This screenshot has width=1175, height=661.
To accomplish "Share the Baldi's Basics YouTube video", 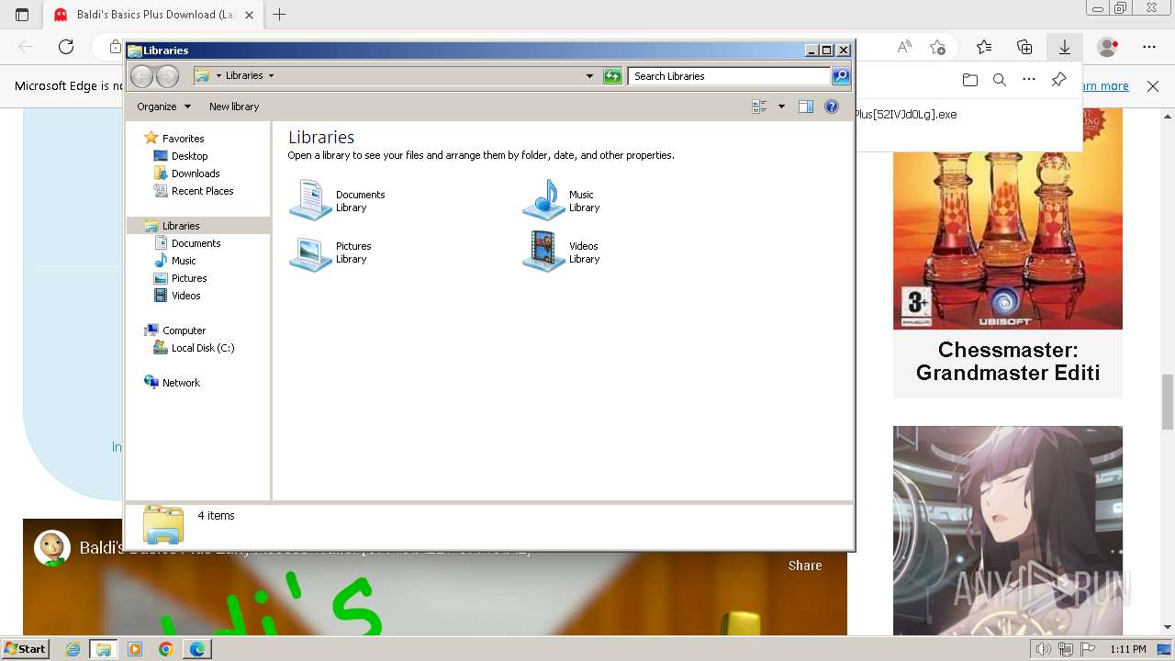I will (805, 566).
